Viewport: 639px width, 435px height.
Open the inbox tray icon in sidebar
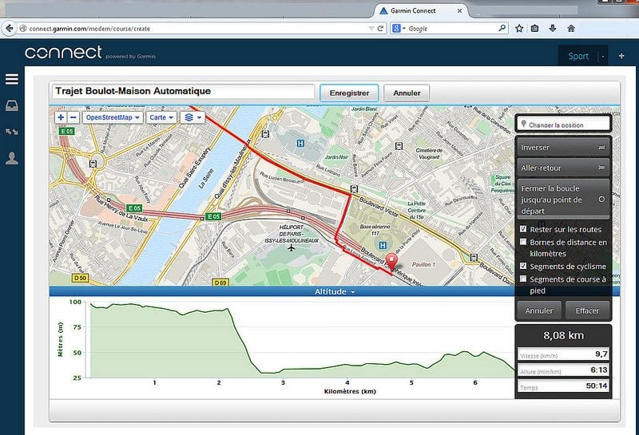(12, 106)
